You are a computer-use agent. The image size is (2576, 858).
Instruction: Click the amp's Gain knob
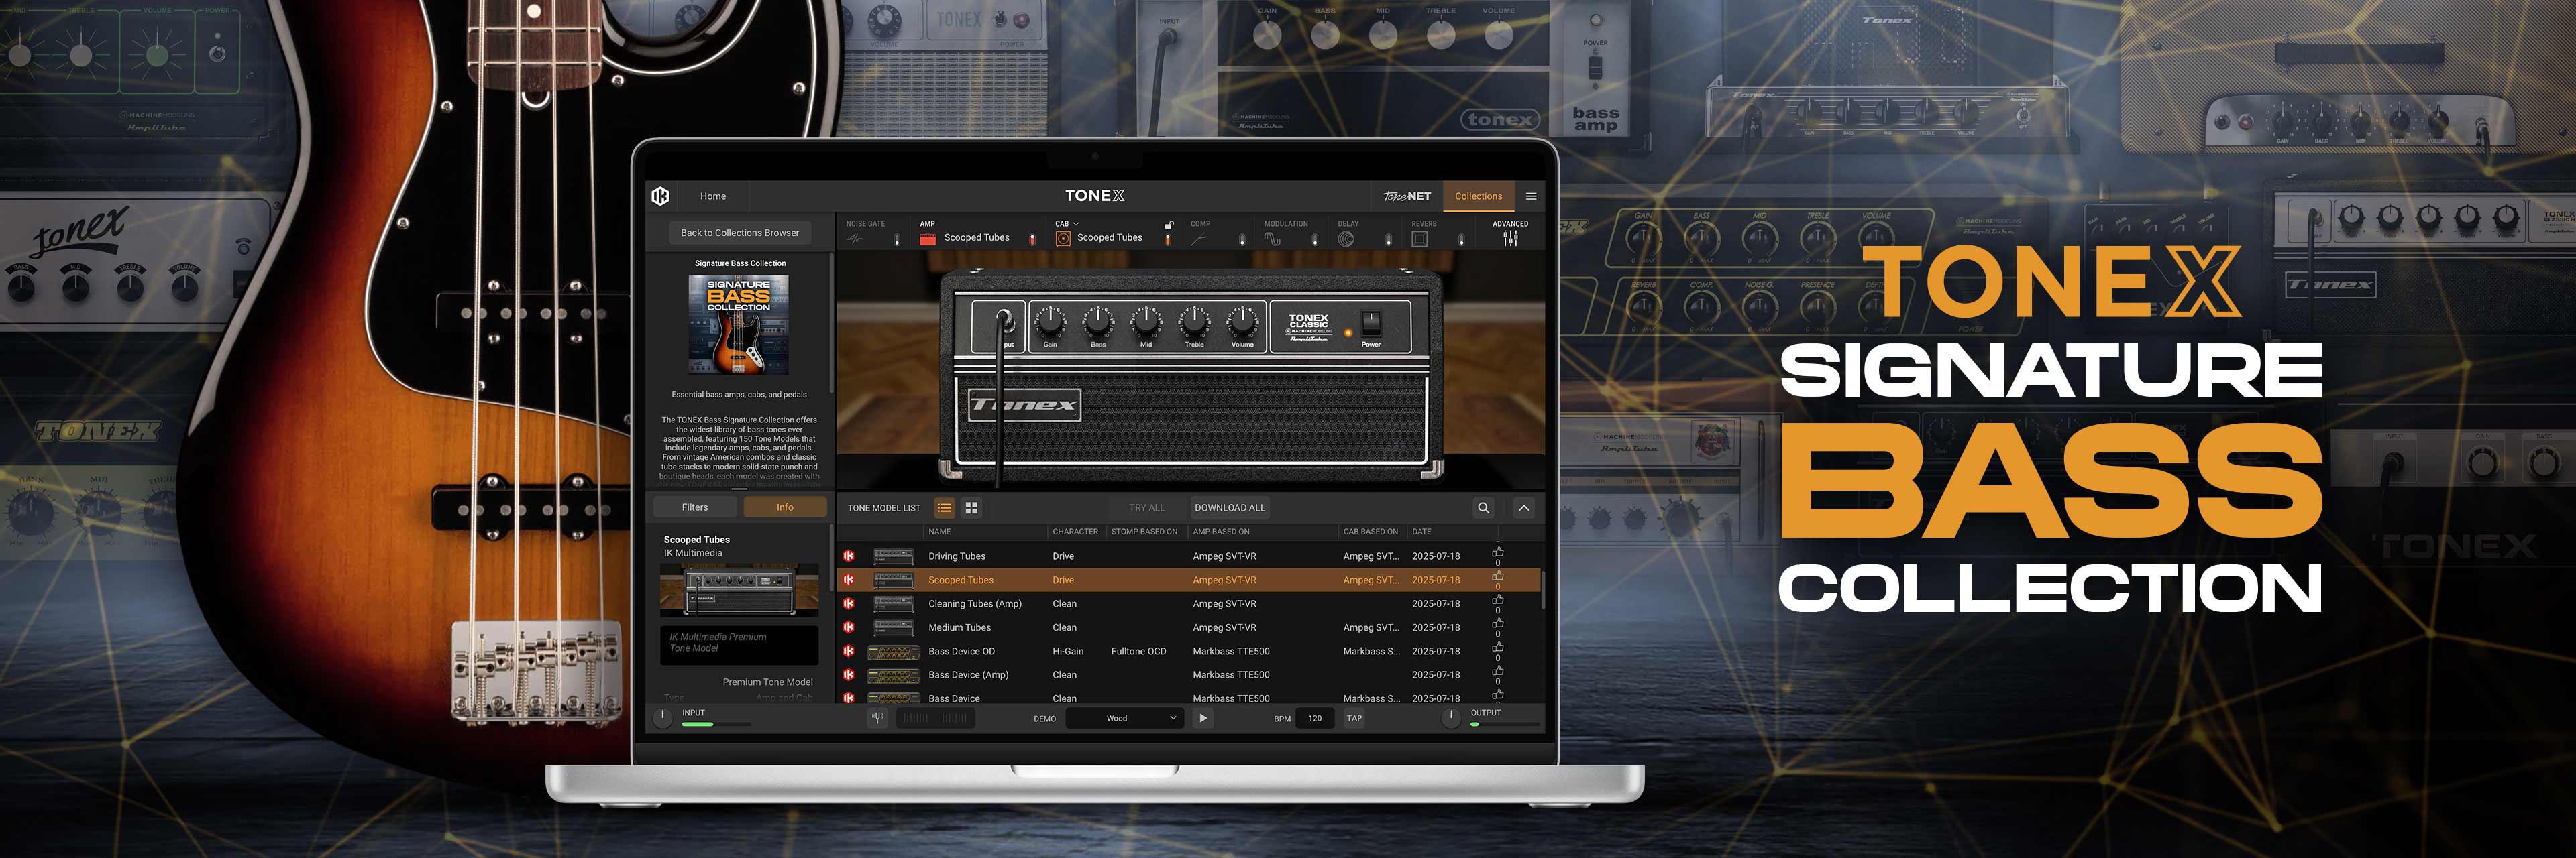tap(1050, 322)
